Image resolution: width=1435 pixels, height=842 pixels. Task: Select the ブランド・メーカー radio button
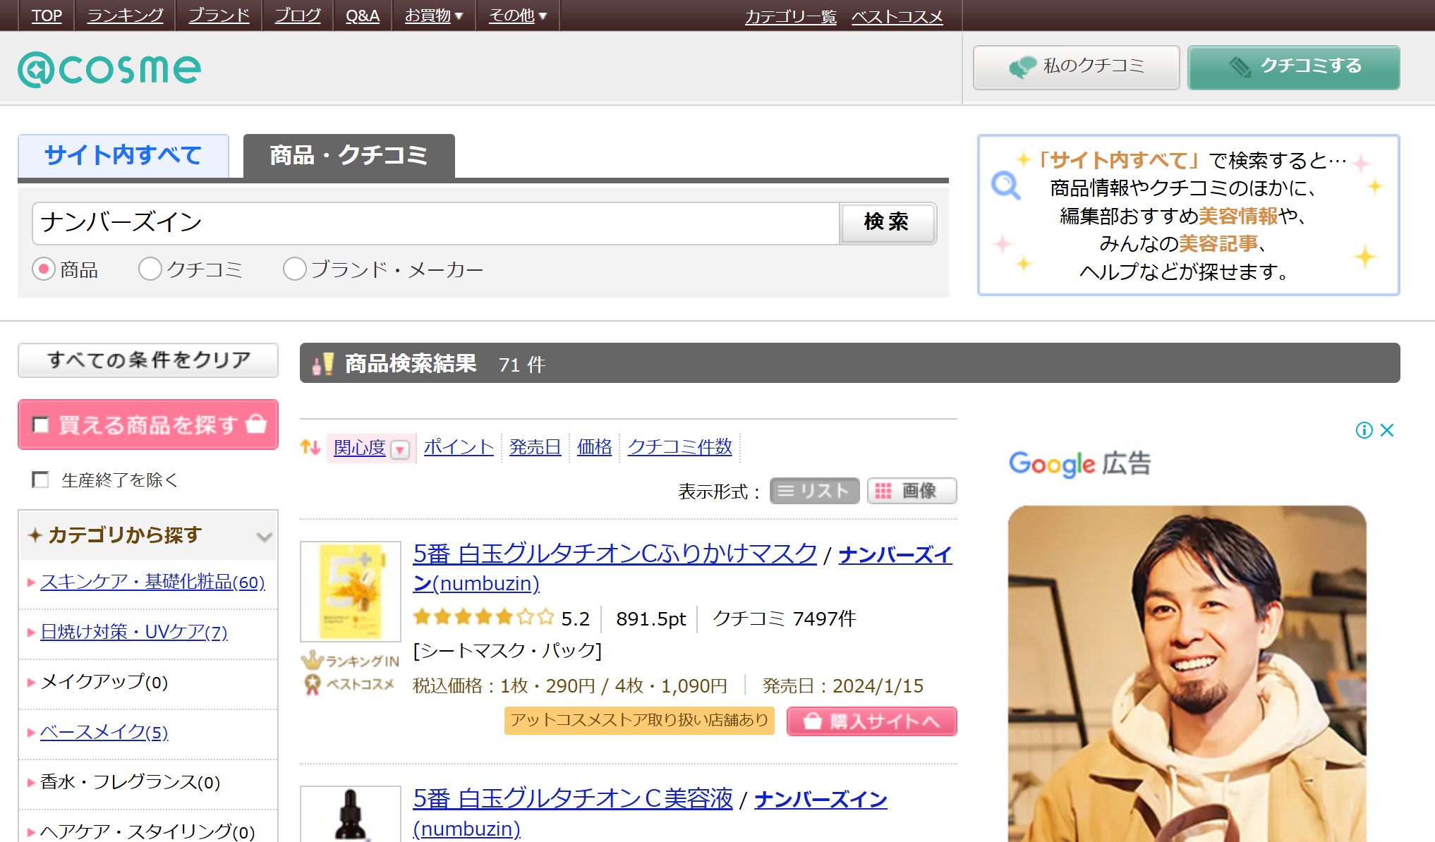[x=294, y=269]
